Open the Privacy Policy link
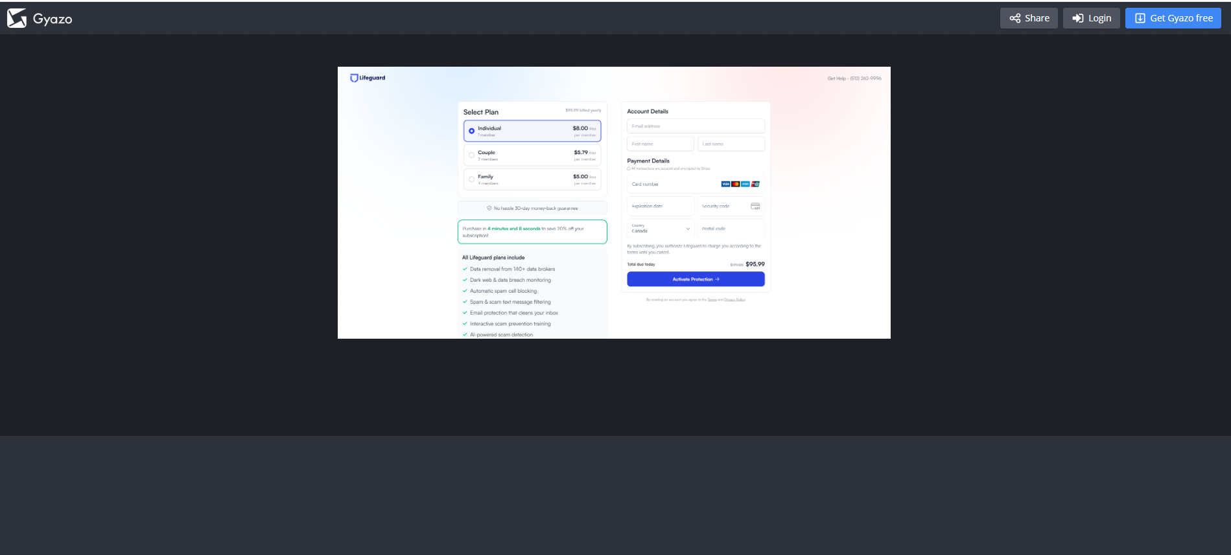Image resolution: width=1231 pixels, height=555 pixels. (x=734, y=300)
